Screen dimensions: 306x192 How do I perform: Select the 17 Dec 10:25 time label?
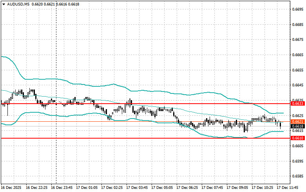pos(262,188)
